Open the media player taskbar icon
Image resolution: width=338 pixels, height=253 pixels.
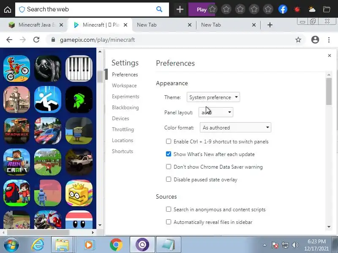tap(89, 245)
